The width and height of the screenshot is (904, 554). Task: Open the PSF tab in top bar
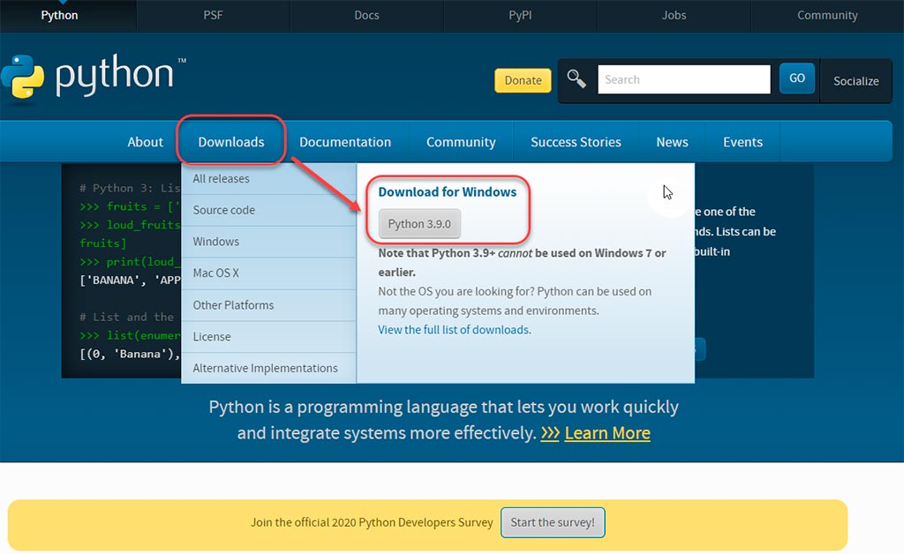(213, 16)
